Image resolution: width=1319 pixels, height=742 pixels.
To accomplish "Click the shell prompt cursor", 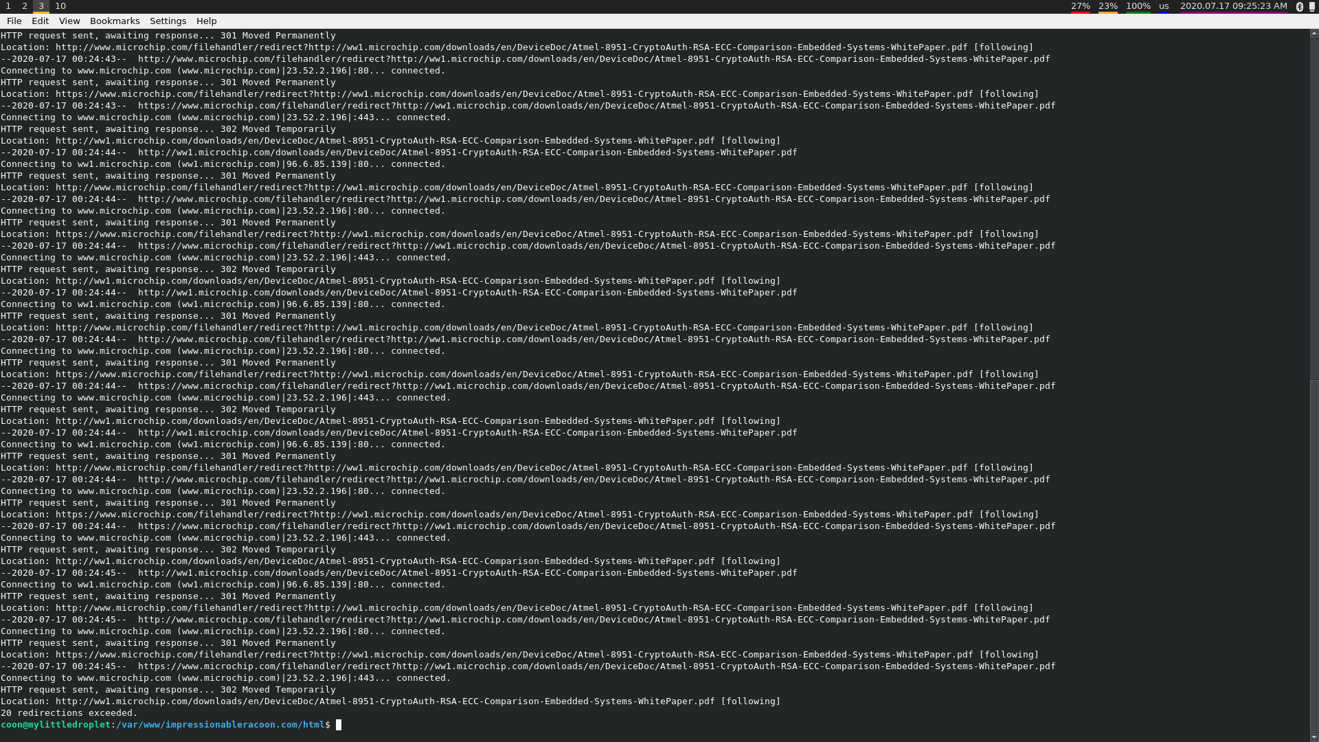I will [x=339, y=725].
